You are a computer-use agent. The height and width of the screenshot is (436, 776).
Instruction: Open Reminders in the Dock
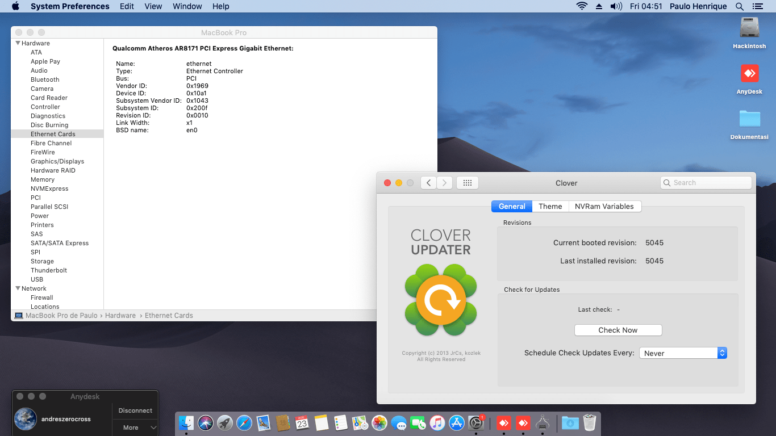[341, 422]
